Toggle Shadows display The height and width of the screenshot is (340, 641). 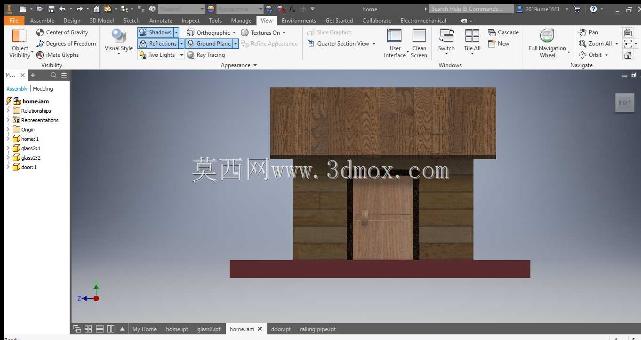[x=156, y=32]
